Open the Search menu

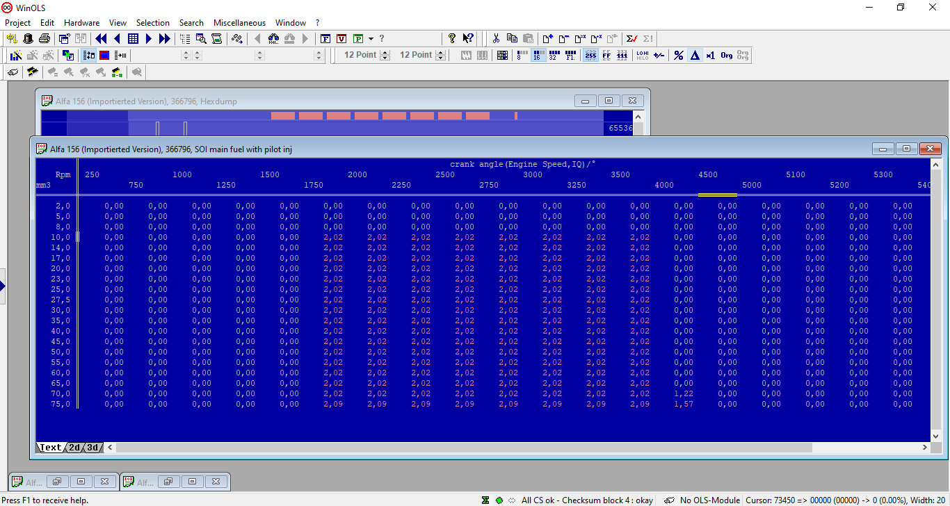[x=191, y=23]
